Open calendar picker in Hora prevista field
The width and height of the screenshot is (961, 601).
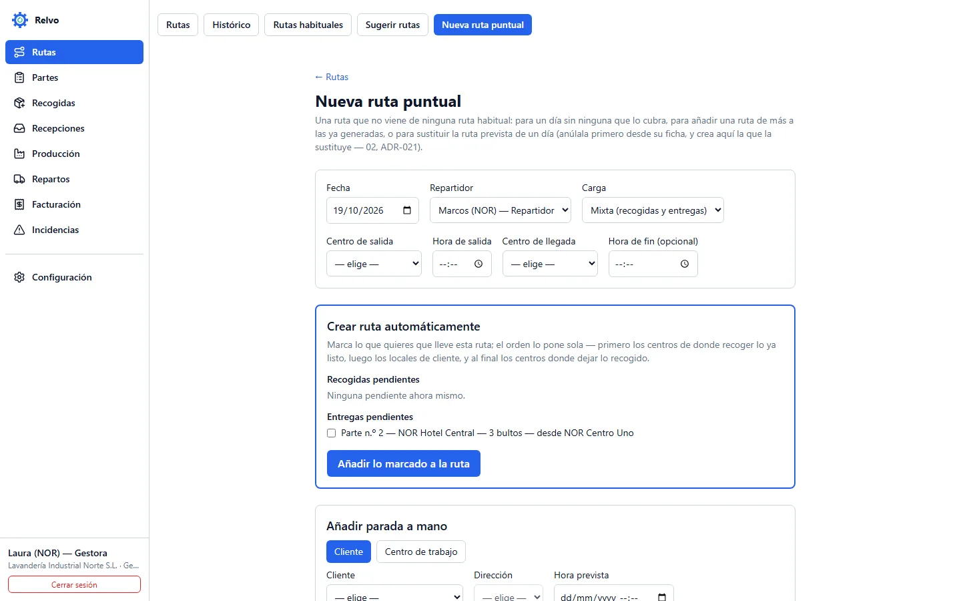coord(662,597)
